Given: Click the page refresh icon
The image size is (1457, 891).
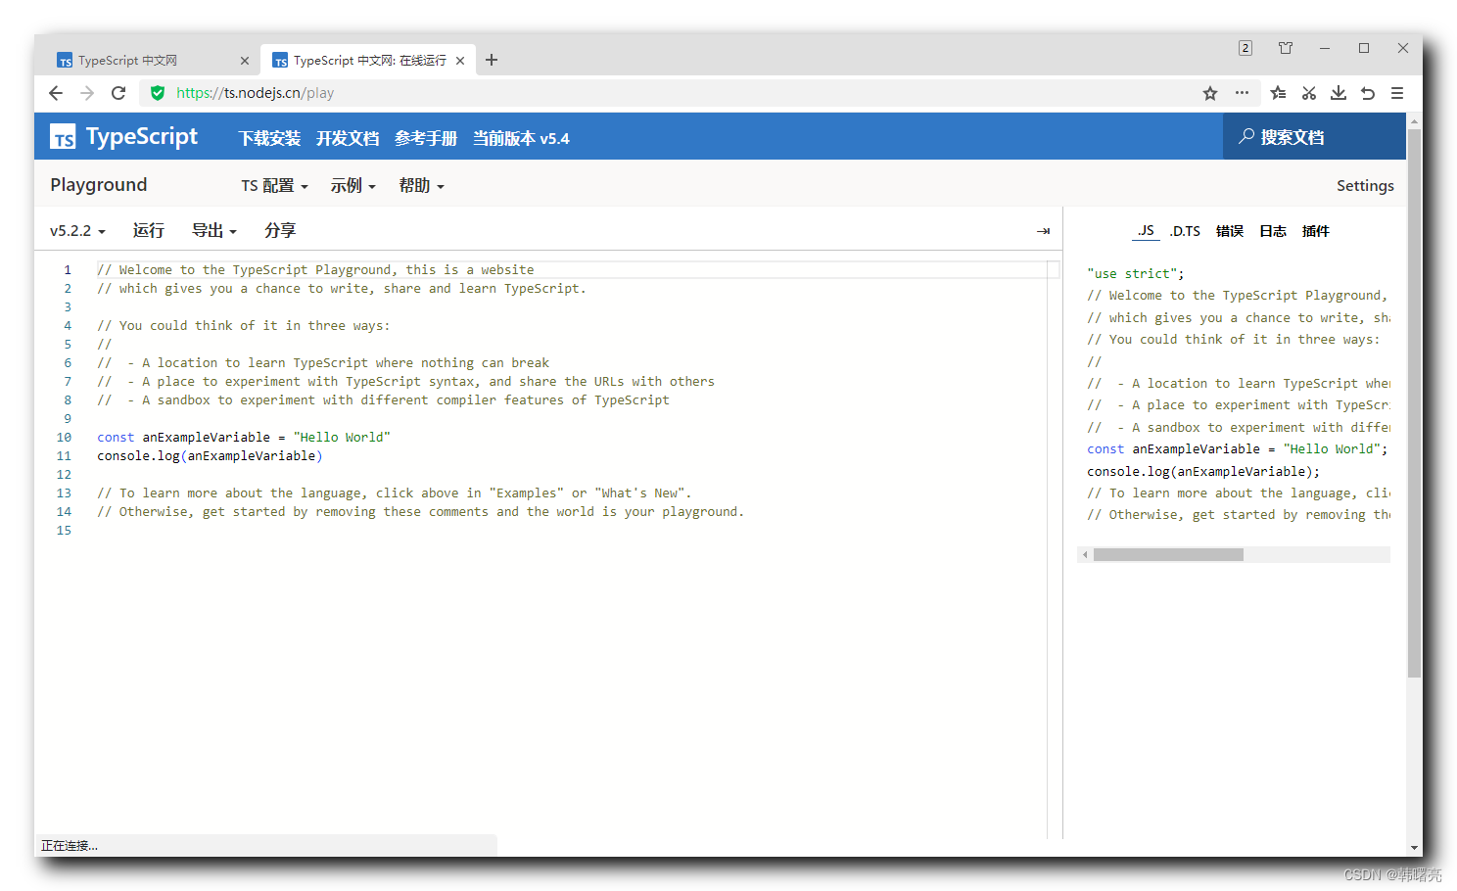Looking at the screenshot, I should coord(118,93).
